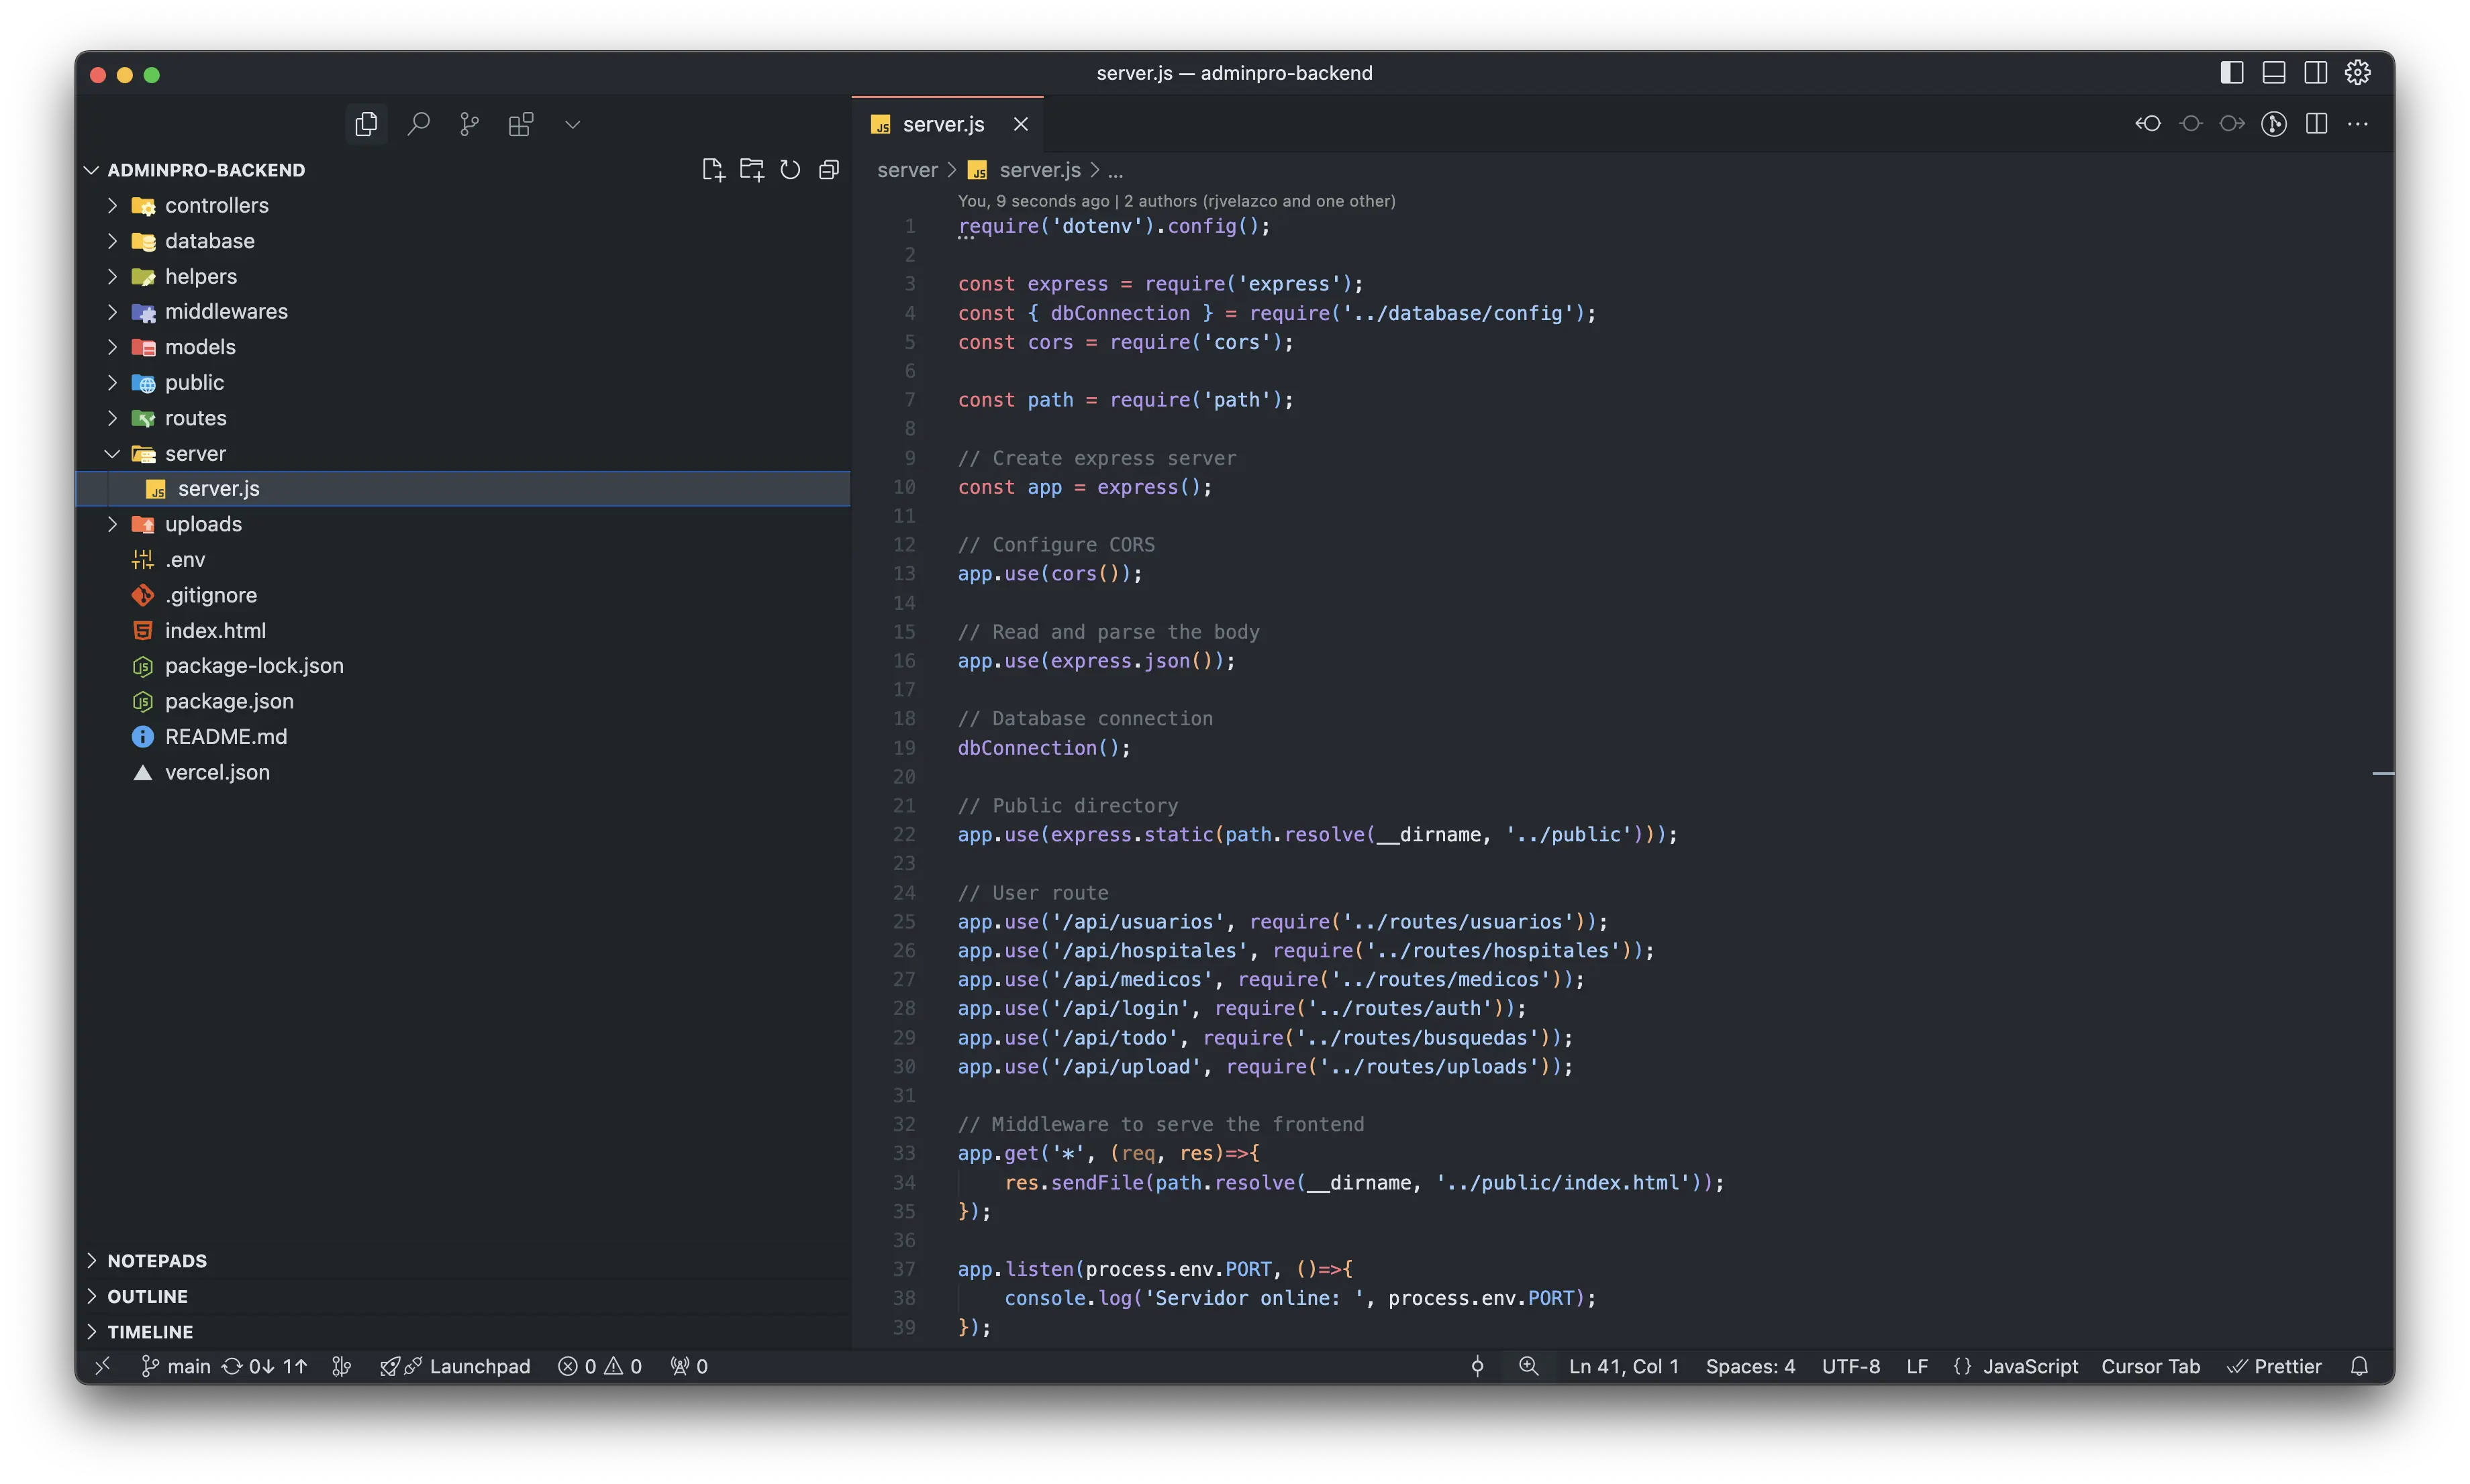This screenshot has width=2470, height=1484.
Task: Click the git graph icon in status bar
Action: (341, 1366)
